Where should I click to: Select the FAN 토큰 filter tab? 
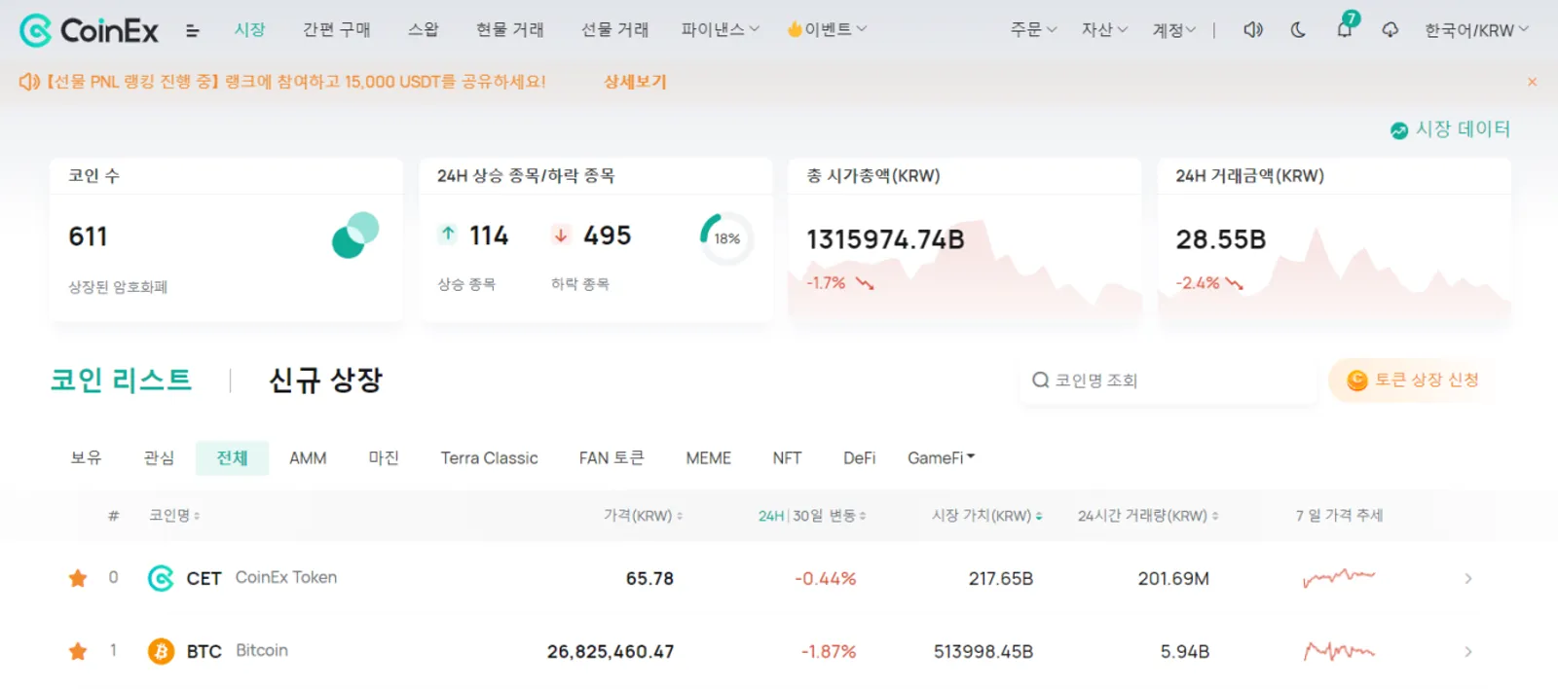coord(612,457)
